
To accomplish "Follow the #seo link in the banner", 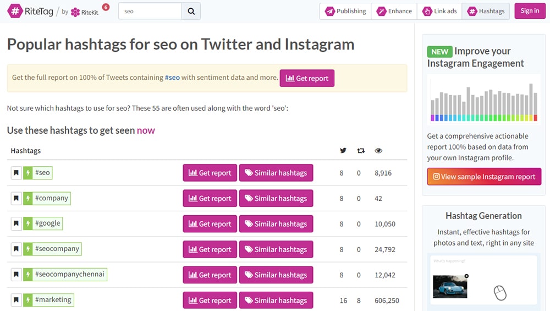I will (x=172, y=78).
